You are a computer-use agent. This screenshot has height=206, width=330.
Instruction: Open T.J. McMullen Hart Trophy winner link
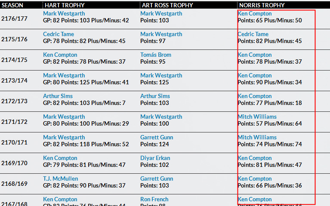click(x=61, y=178)
